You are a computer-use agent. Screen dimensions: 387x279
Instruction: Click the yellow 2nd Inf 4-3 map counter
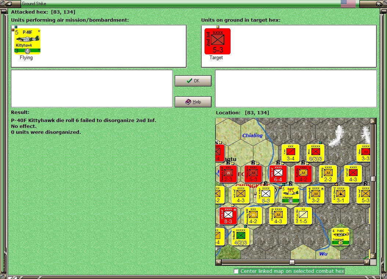[x=353, y=174]
